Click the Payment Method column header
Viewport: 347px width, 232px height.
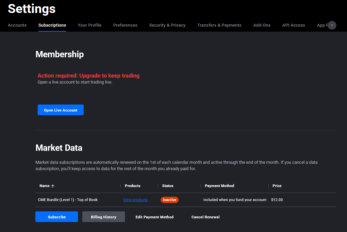coord(219,186)
